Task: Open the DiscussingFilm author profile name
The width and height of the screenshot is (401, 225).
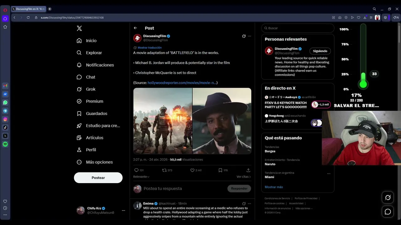Action: (x=155, y=36)
